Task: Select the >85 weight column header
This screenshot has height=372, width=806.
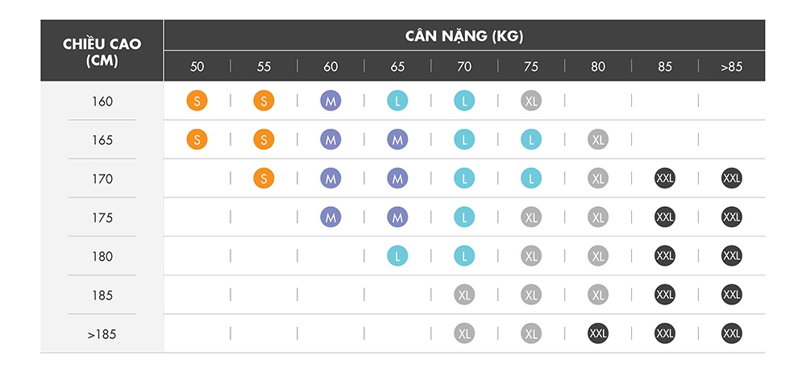Action: pos(732,67)
